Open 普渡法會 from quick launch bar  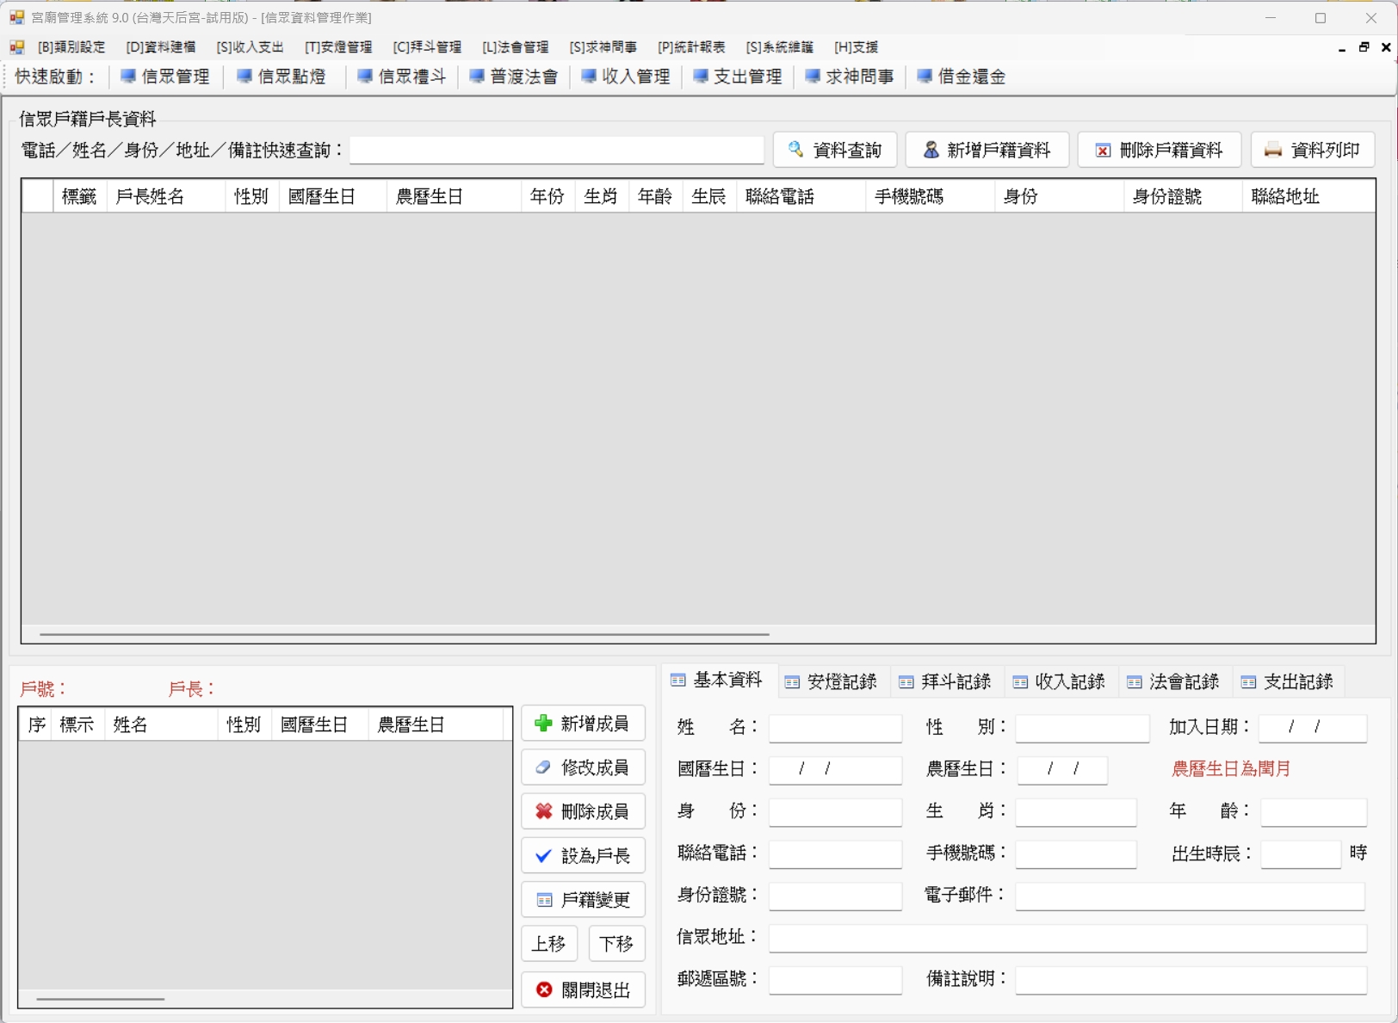[514, 77]
